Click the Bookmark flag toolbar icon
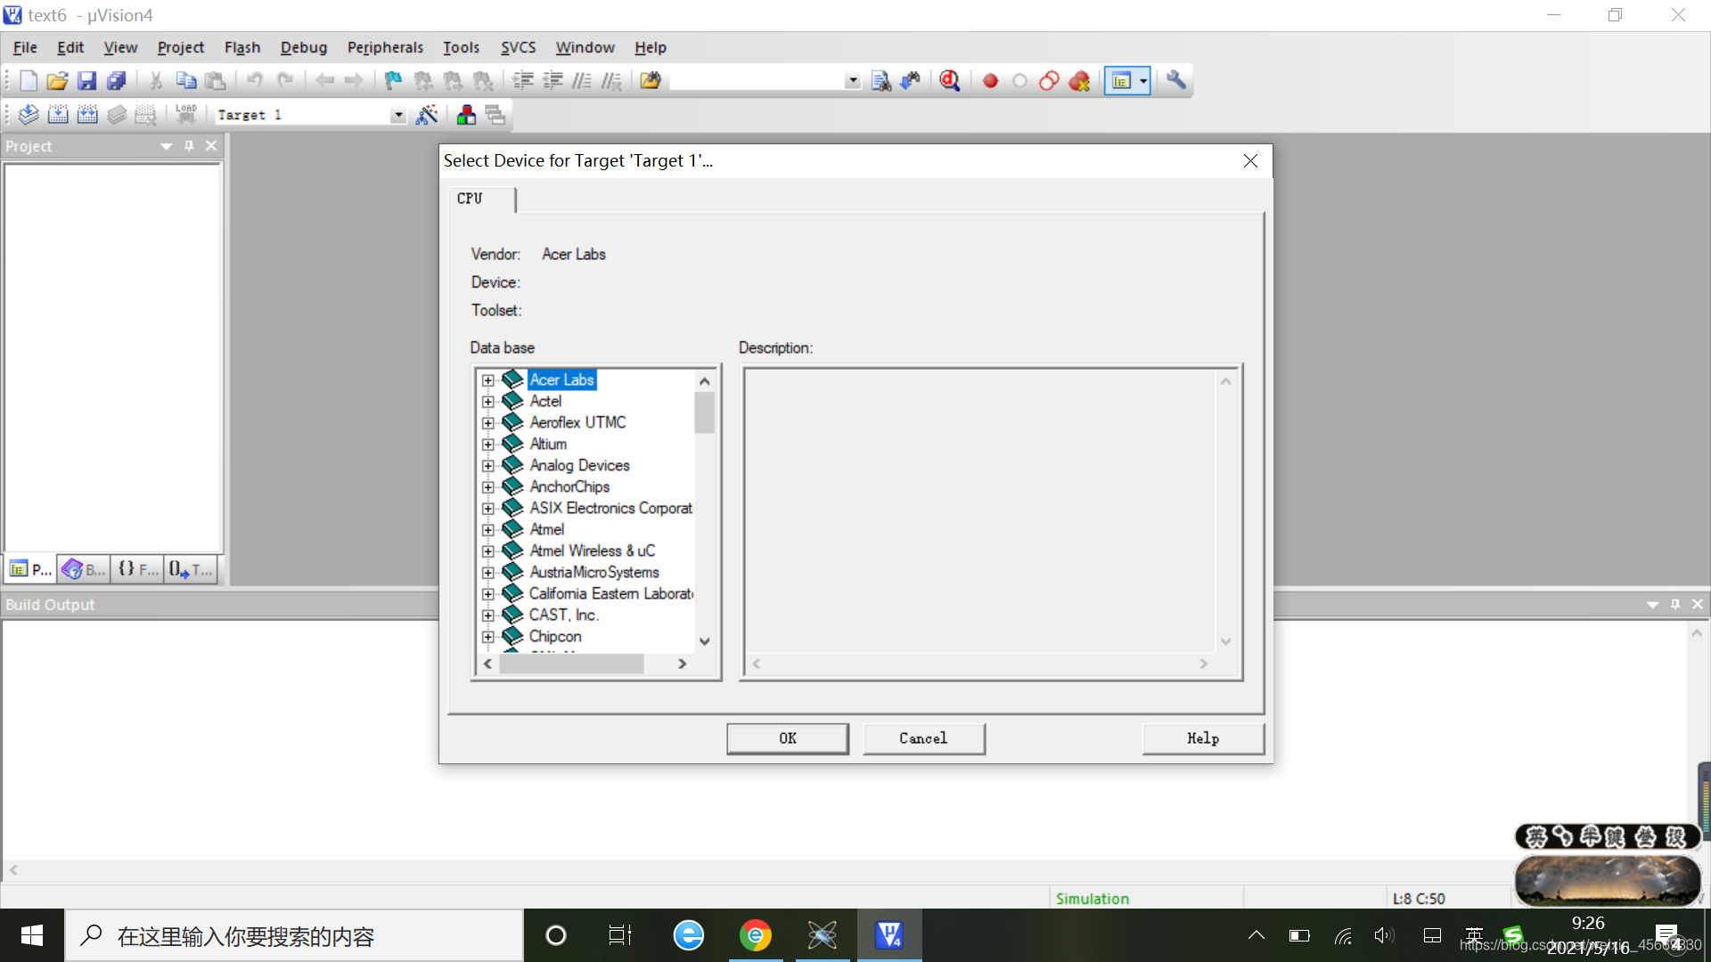The height and width of the screenshot is (962, 1711). coord(393,81)
